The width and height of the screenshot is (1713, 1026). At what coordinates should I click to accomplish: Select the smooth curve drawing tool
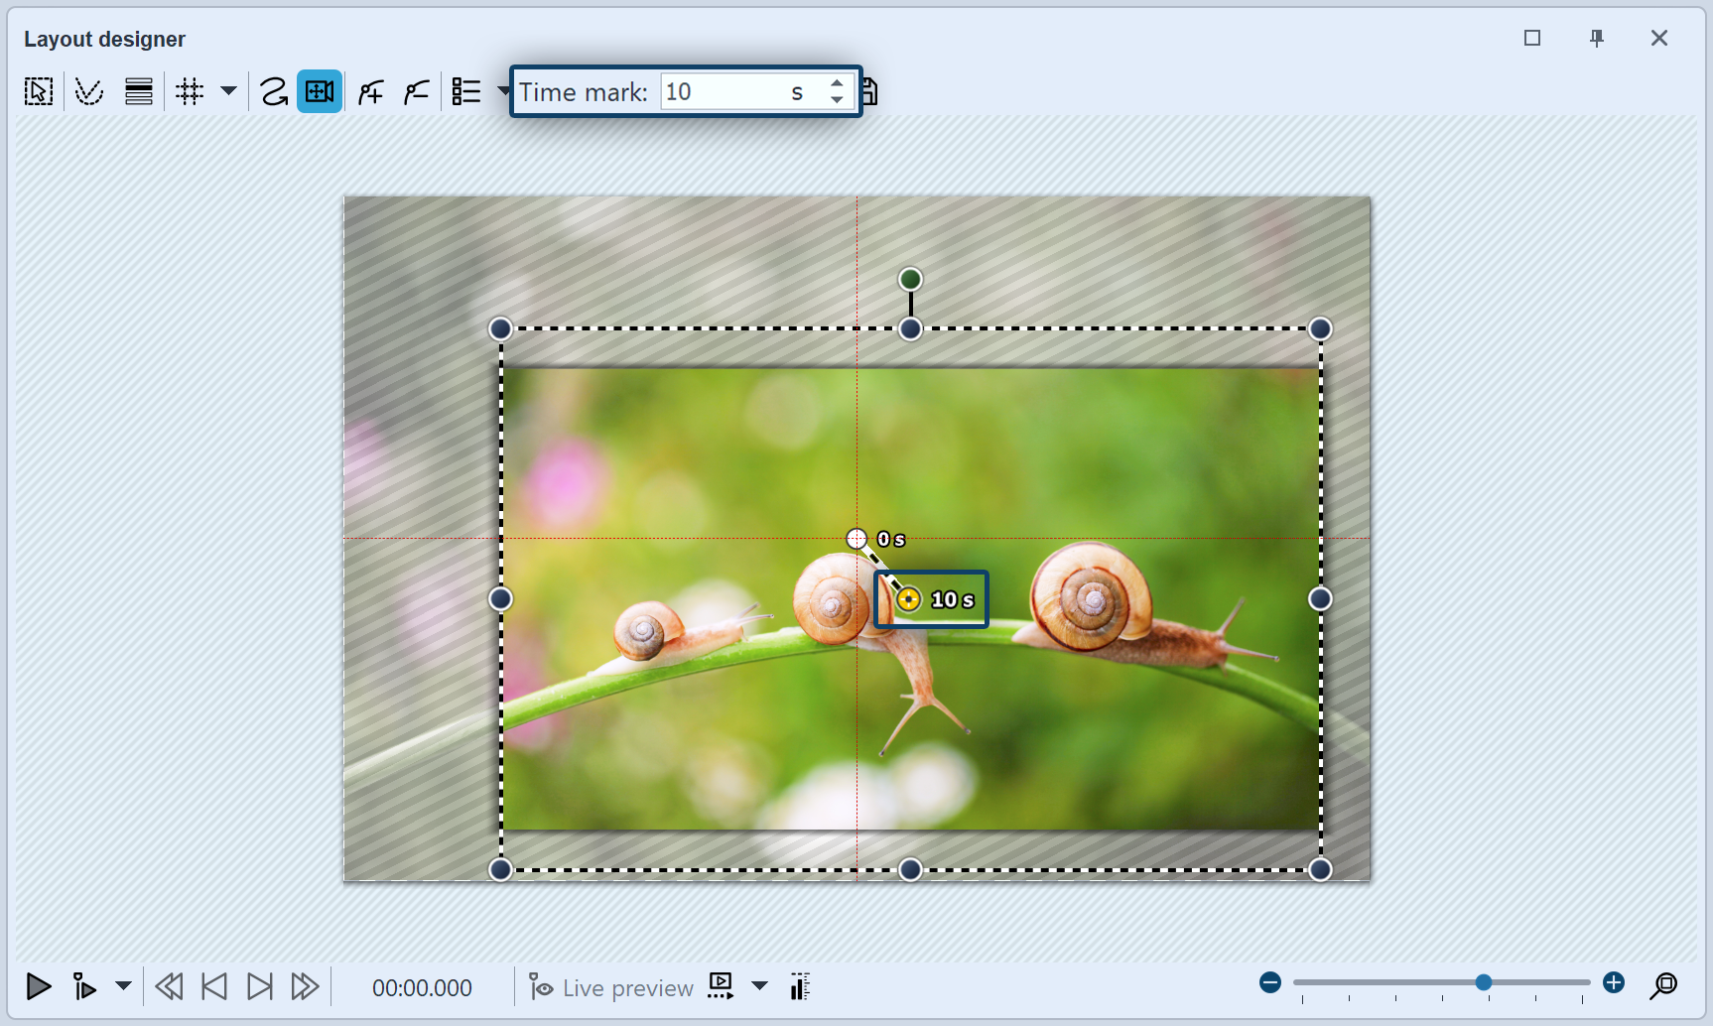274,90
